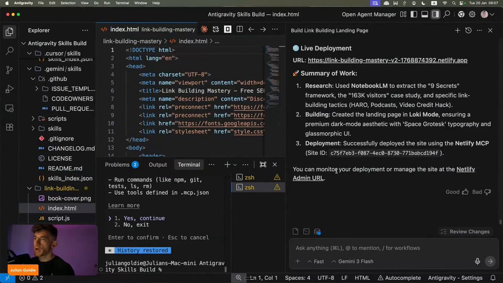Open the Run and Debug view

(9, 89)
